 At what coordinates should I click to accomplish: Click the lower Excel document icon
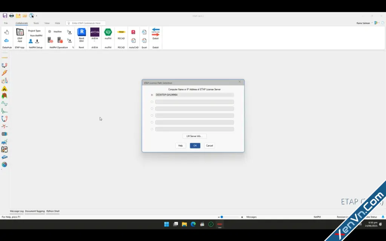coord(144,40)
